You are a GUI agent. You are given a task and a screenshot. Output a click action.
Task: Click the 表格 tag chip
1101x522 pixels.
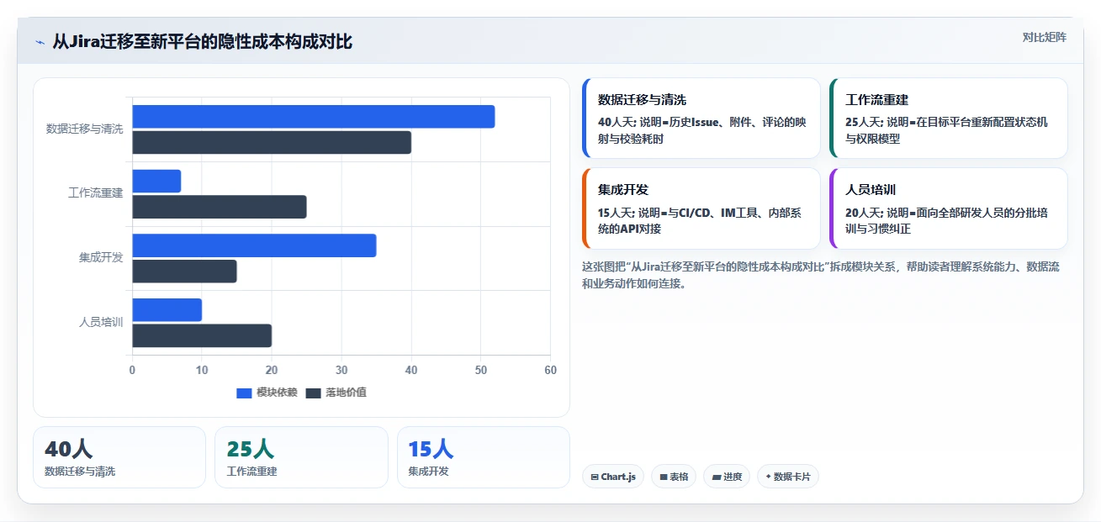point(674,477)
